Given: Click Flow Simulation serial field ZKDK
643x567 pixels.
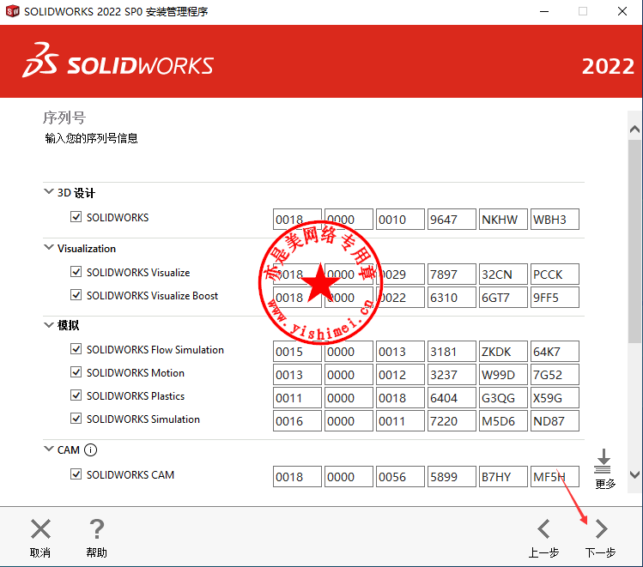Looking at the screenshot, I should pos(503,351).
